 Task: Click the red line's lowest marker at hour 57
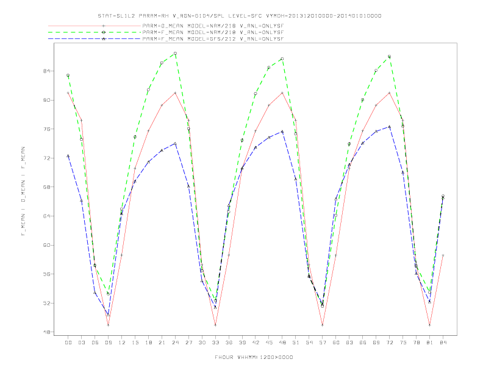tap(323, 325)
